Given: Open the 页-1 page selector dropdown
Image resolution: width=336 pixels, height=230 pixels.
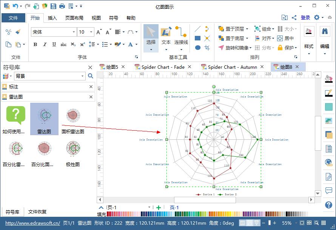Looking at the screenshot, I should (x=150, y=207).
